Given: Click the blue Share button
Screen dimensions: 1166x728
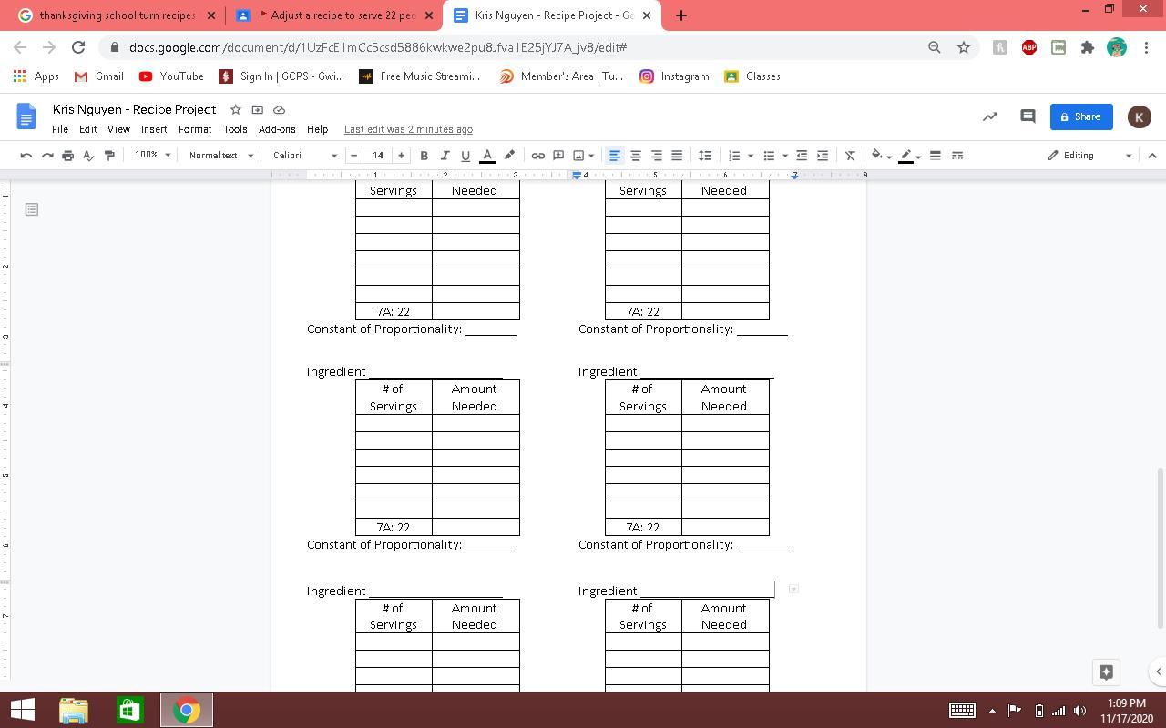Looking at the screenshot, I should click(1080, 116).
